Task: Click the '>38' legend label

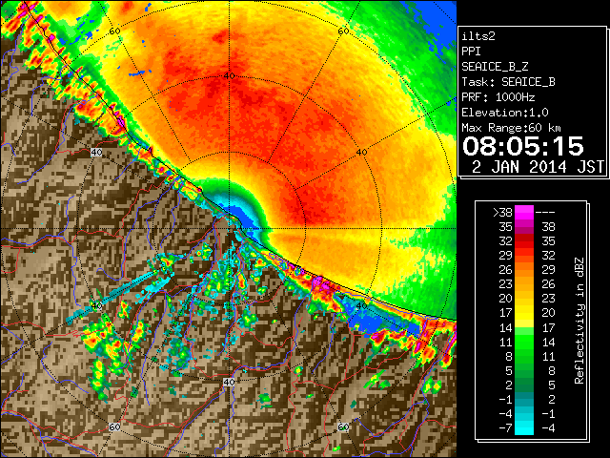Action: click(x=502, y=213)
